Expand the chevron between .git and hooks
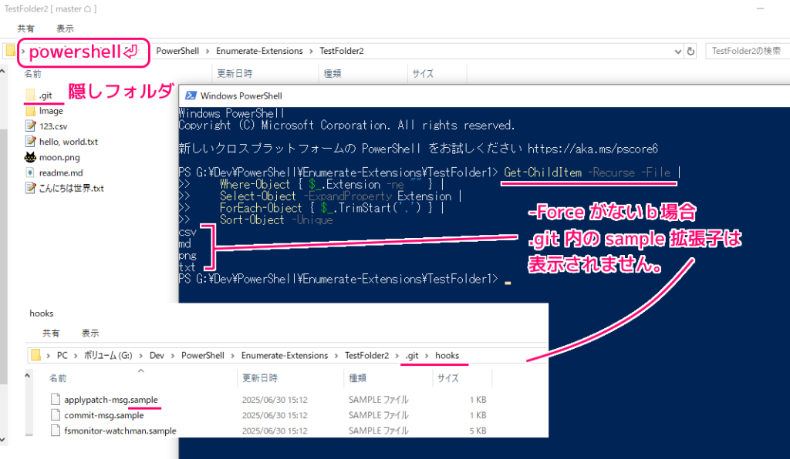The width and height of the screenshot is (790, 459). click(429, 356)
